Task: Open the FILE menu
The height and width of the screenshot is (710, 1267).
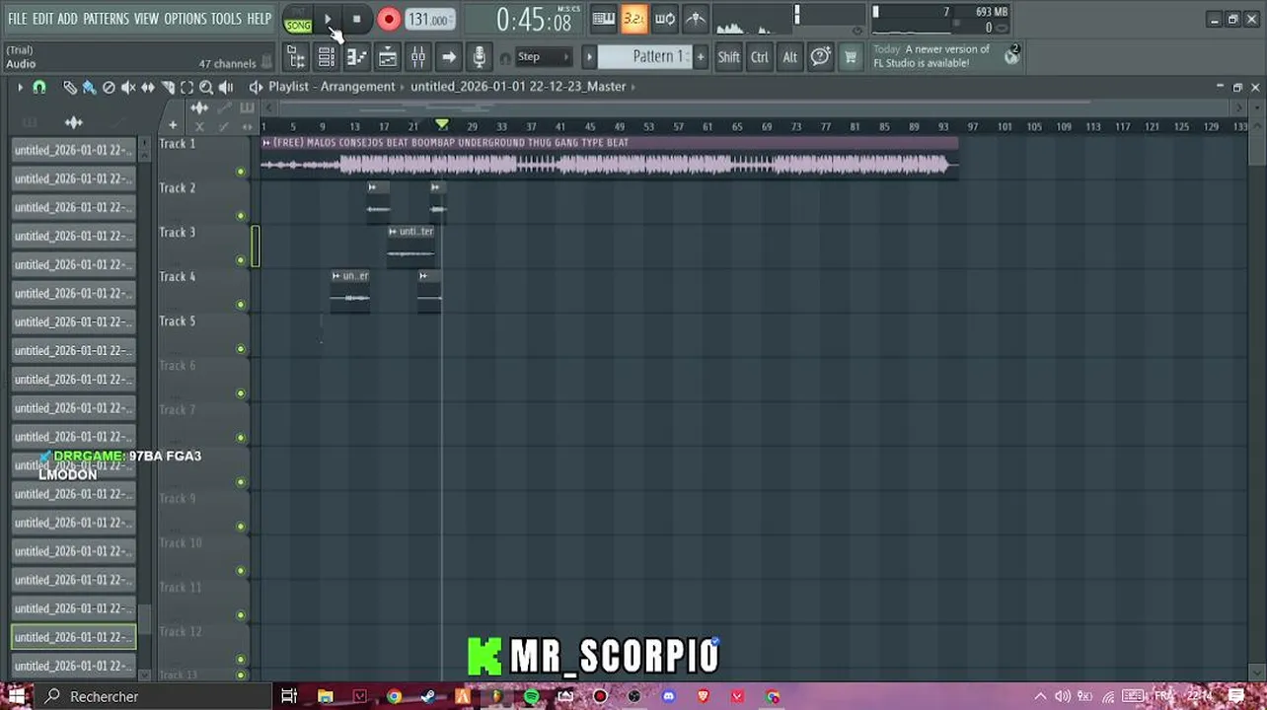Action: (18, 19)
